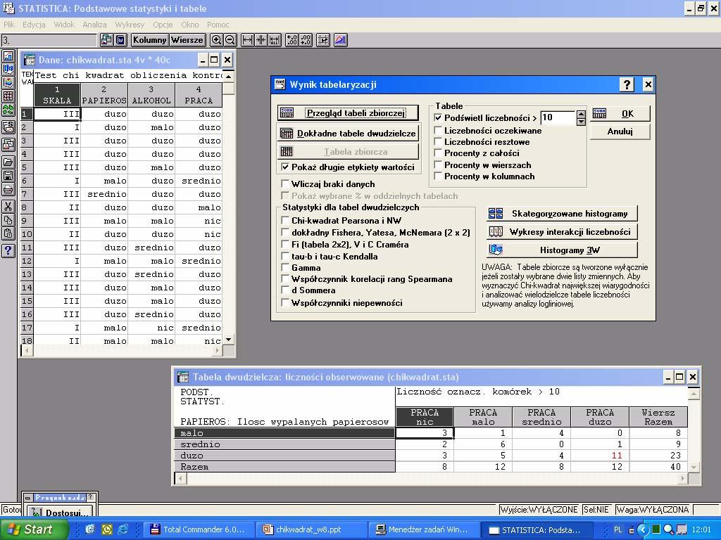
Task: Open the Widok menu
Action: coord(64,25)
